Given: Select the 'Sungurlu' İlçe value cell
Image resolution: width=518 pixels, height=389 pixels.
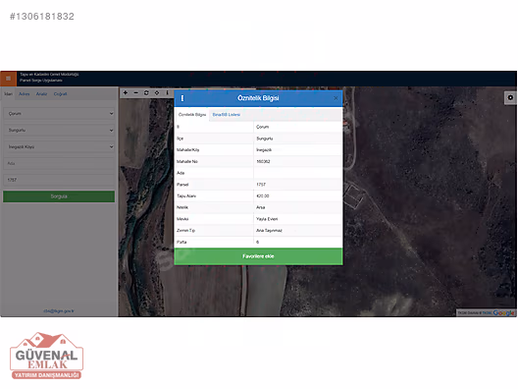Looking at the screenshot, I should click(297, 139).
